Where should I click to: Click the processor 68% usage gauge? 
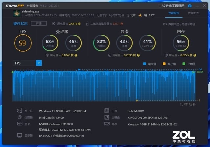click(x=50, y=43)
